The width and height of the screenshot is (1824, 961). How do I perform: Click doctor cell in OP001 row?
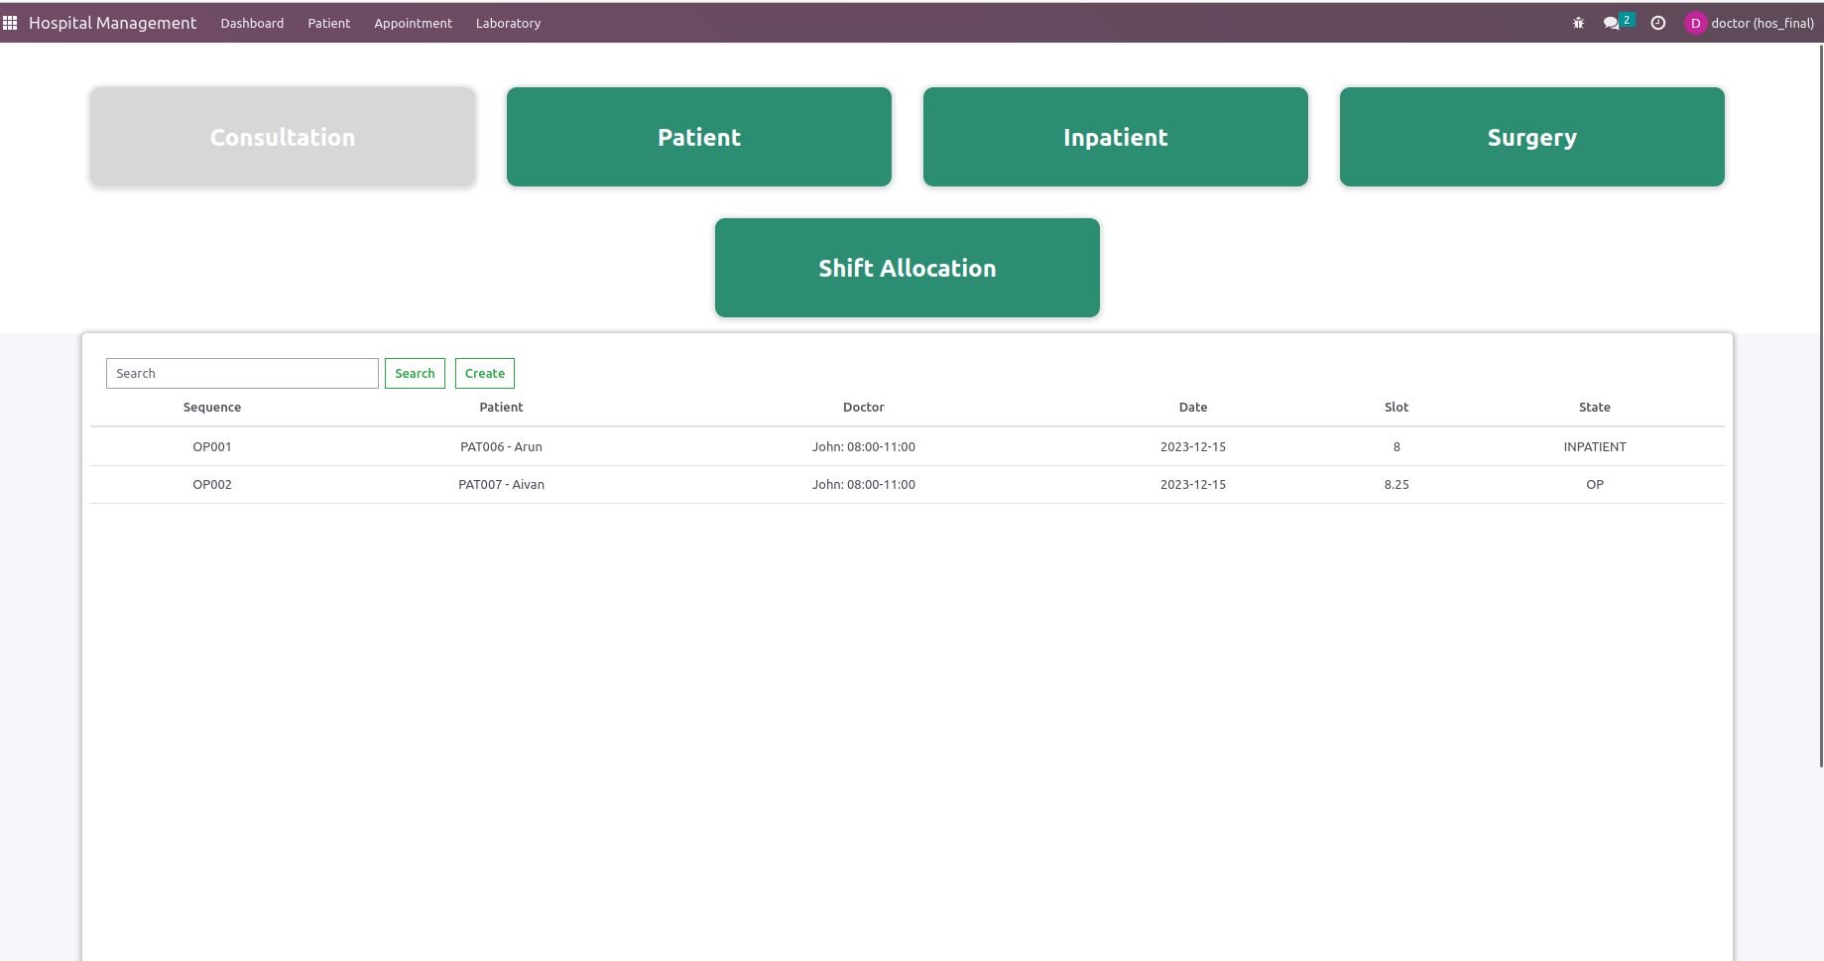(863, 446)
